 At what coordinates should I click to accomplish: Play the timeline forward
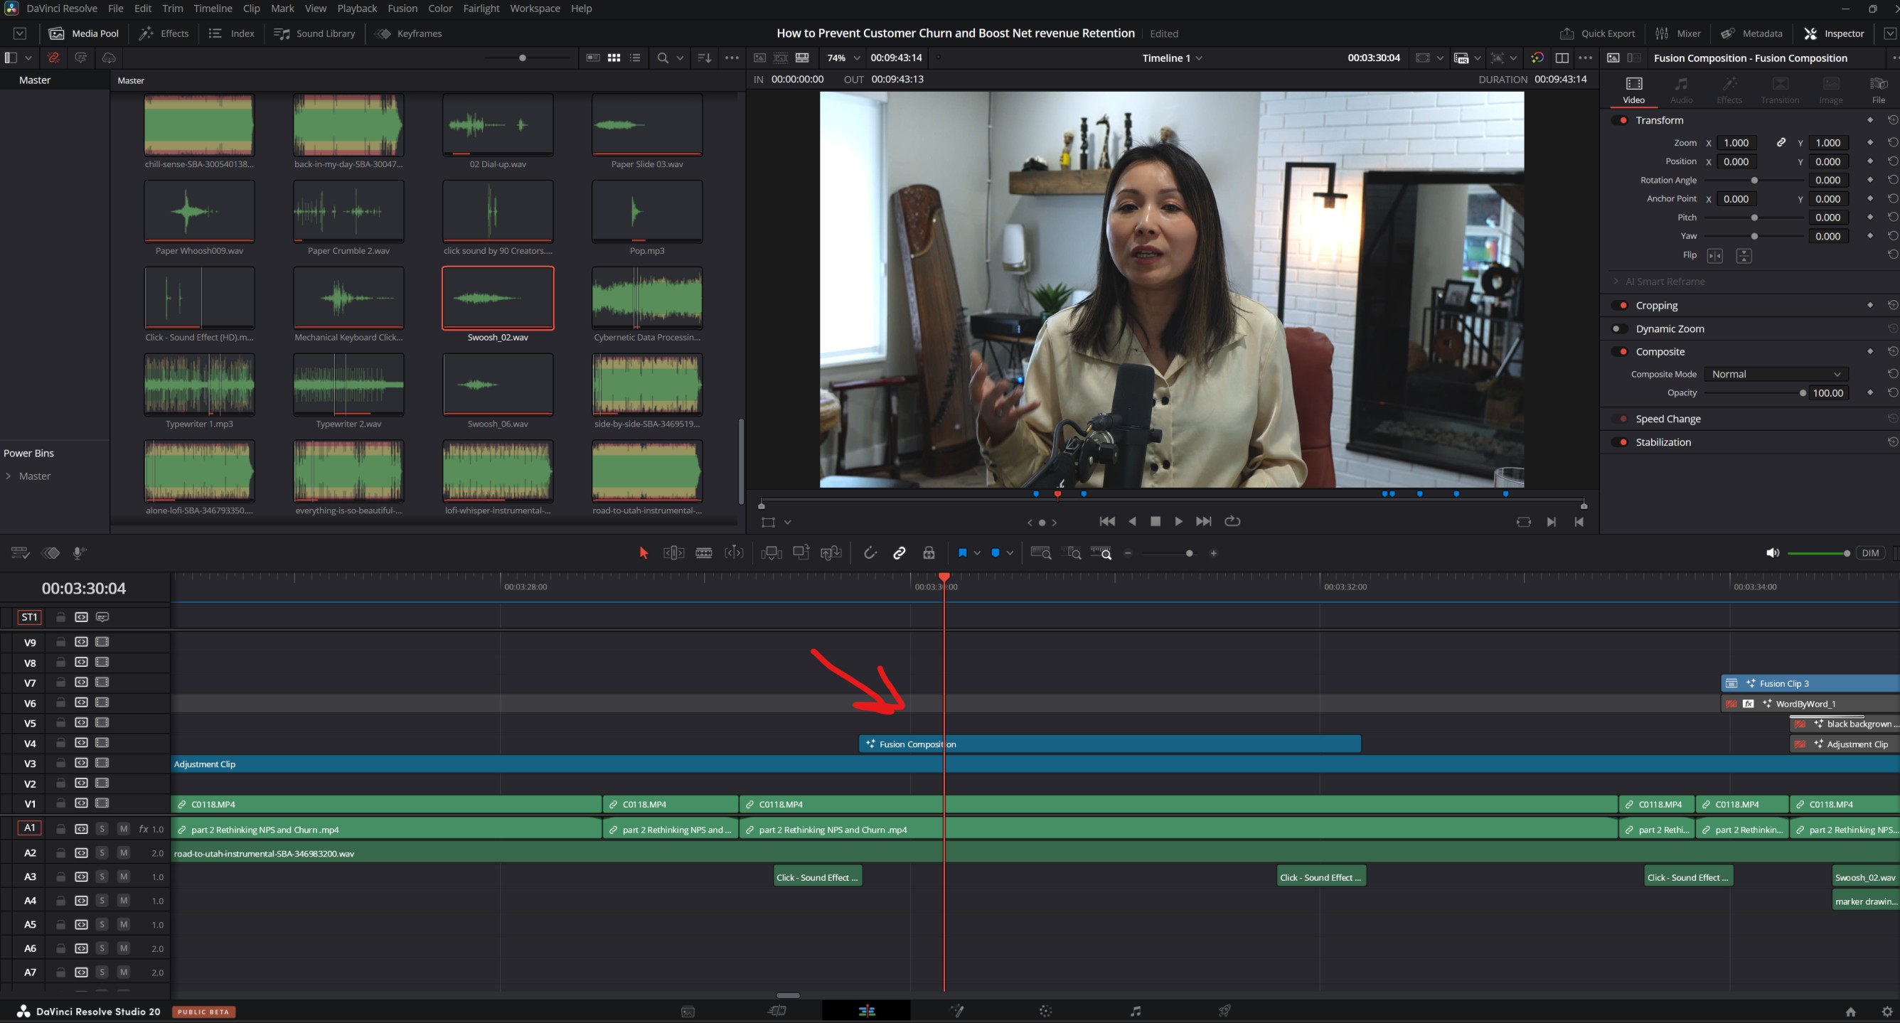1179,522
